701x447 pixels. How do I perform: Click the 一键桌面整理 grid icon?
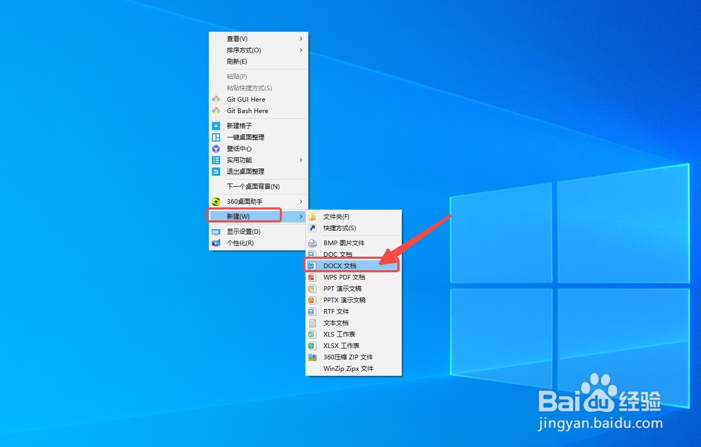tap(216, 137)
